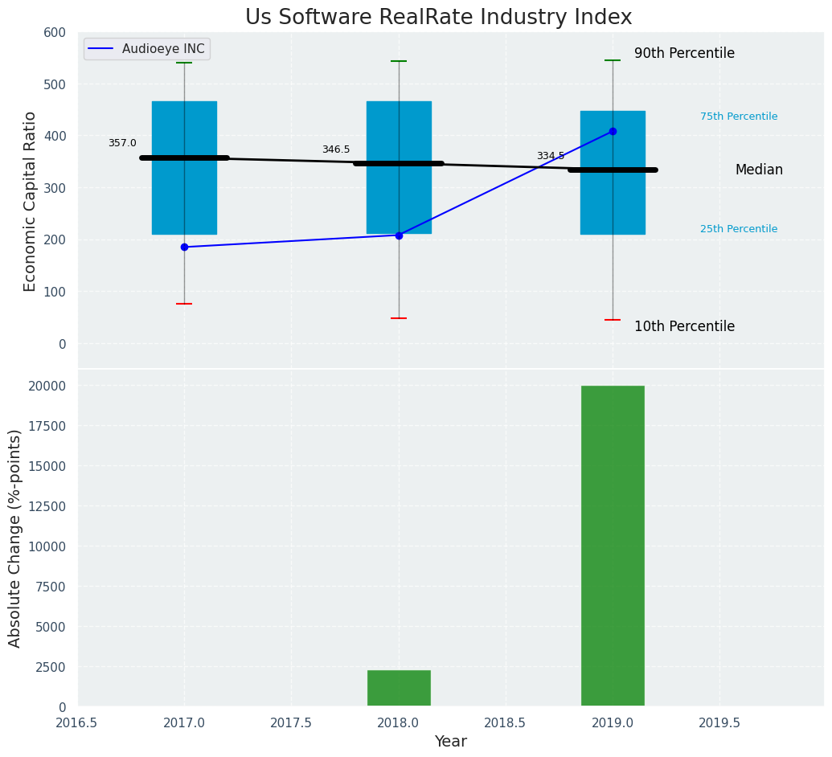Click the 75th Percentile annotation
This screenshot has width=832, height=757.
[739, 117]
